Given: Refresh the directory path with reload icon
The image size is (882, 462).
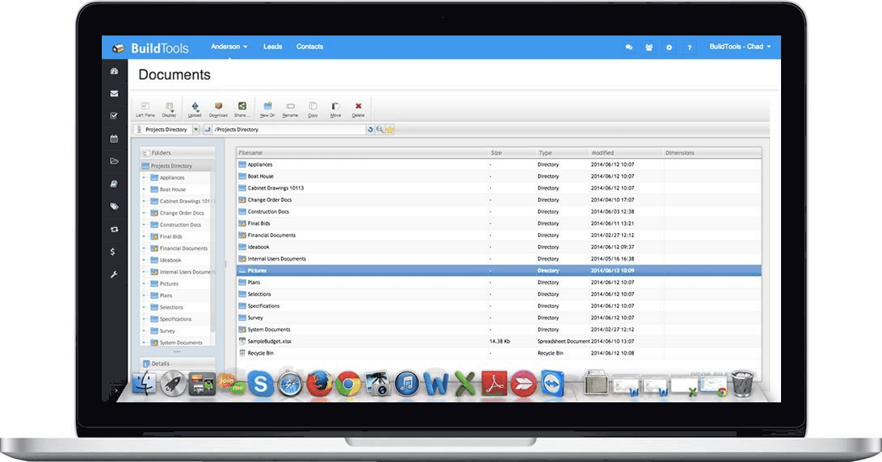Looking at the screenshot, I should pyautogui.click(x=370, y=130).
